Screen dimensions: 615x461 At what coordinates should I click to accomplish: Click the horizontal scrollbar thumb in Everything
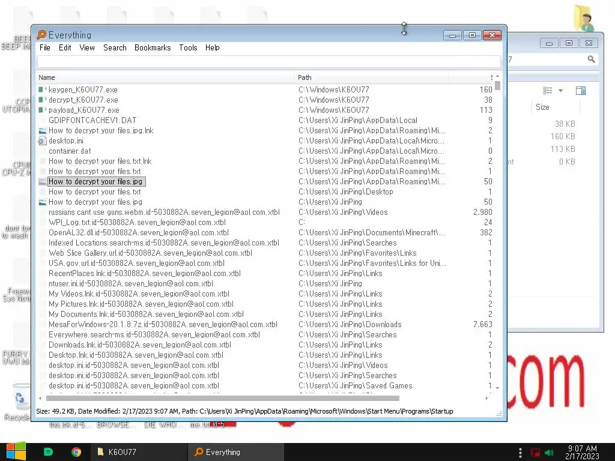click(222, 399)
